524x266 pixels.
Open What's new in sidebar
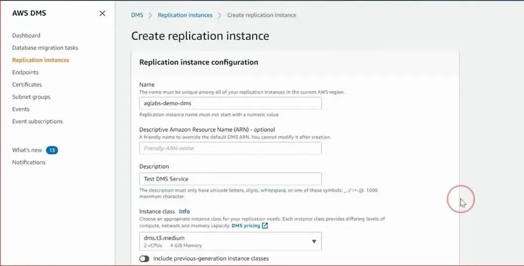27,150
